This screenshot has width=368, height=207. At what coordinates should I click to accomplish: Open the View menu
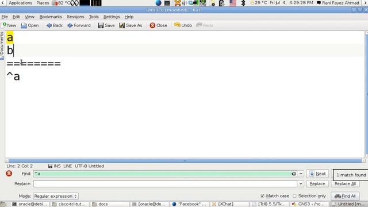[x=29, y=17]
